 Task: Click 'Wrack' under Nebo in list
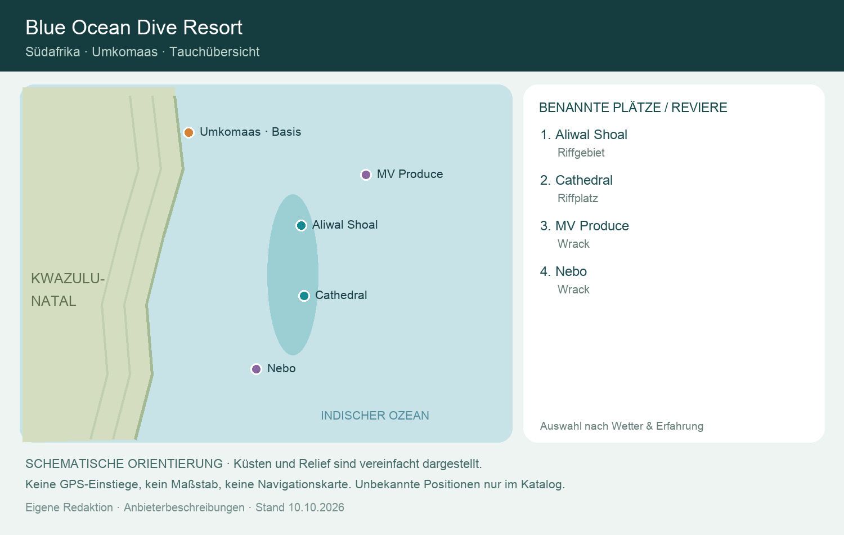[x=573, y=289]
